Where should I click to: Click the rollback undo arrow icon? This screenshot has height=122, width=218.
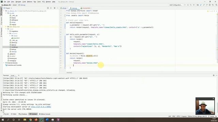click(213, 5)
